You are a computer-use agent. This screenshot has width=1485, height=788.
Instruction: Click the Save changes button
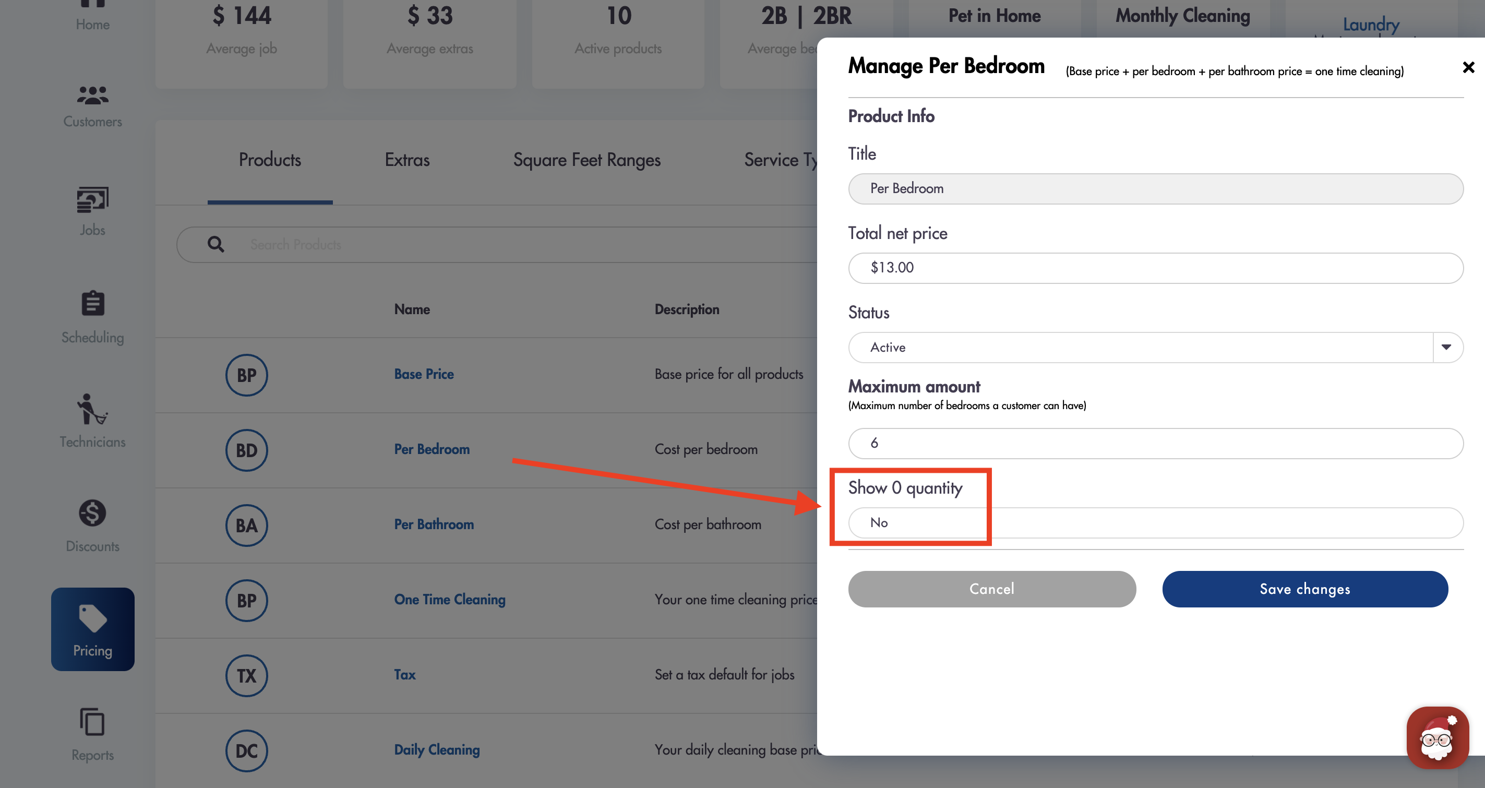1305,589
